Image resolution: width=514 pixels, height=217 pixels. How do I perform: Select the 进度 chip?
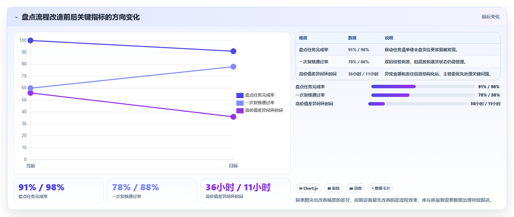(355, 188)
